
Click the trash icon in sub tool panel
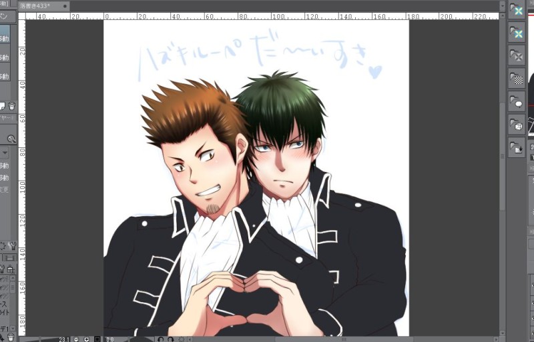[12, 106]
